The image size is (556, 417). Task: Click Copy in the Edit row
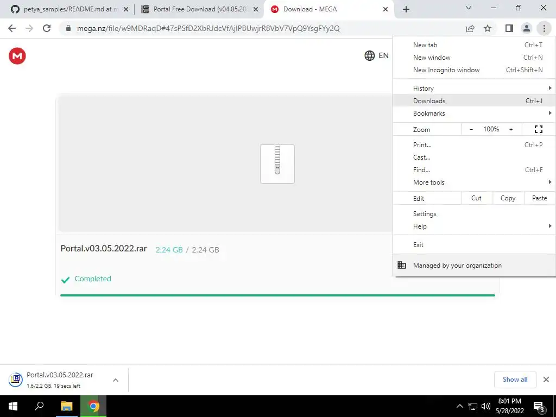[508, 198]
